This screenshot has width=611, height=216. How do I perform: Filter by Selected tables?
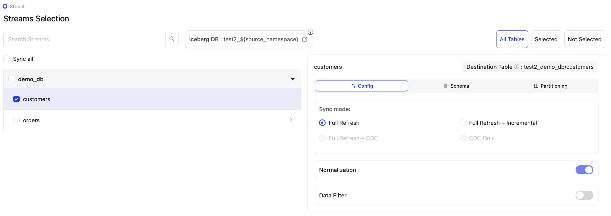(546, 39)
